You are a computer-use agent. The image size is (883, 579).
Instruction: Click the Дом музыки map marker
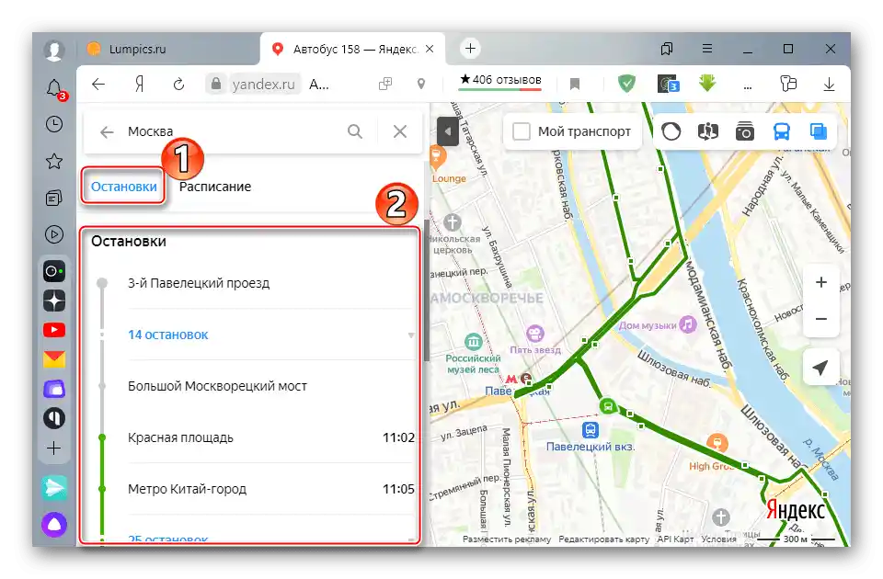(x=688, y=324)
